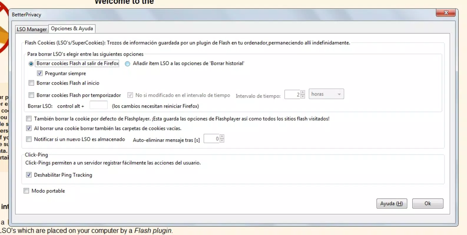The width and height of the screenshot is (467, 235).
Task: Close the BetterPrivacy dialog window
Action: 446,13
